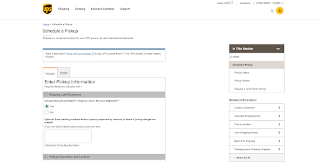
Task: Open the Shipping menu
Action: [63, 9]
